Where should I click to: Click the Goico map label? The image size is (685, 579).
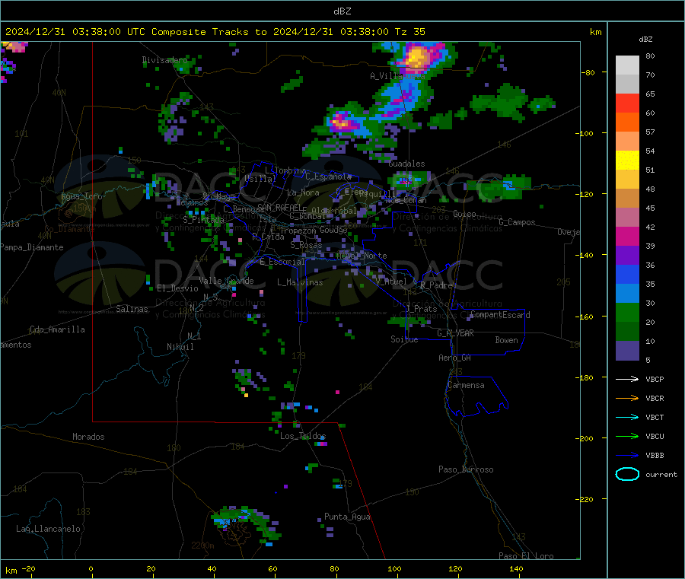[x=464, y=214]
